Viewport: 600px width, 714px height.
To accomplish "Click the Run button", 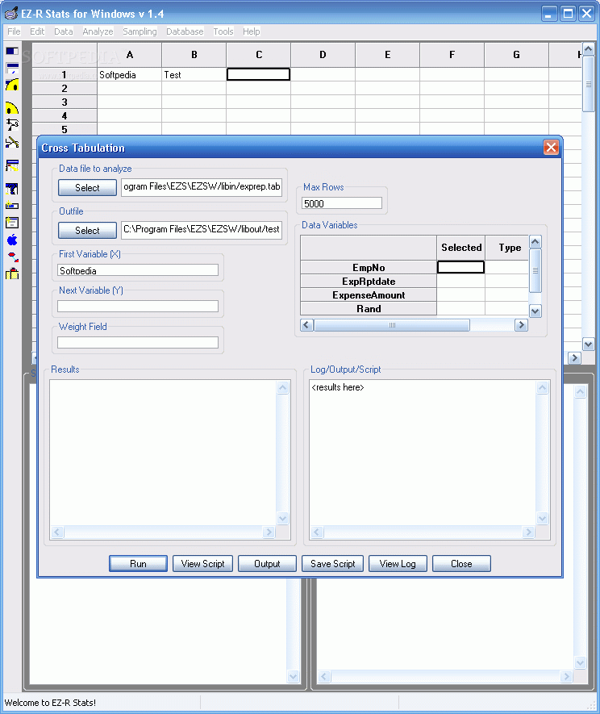I will [139, 564].
